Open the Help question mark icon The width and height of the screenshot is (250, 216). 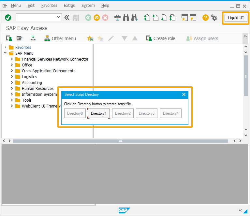tap(206, 18)
